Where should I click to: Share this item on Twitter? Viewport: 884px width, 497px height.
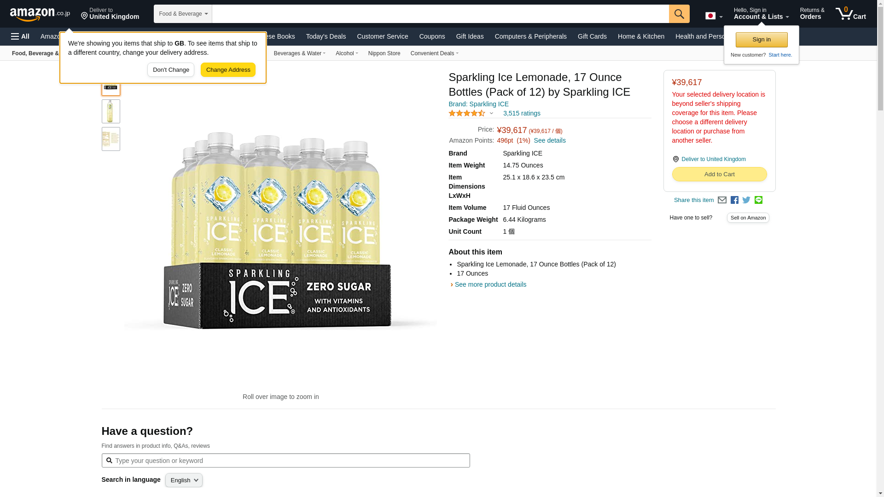(x=746, y=200)
